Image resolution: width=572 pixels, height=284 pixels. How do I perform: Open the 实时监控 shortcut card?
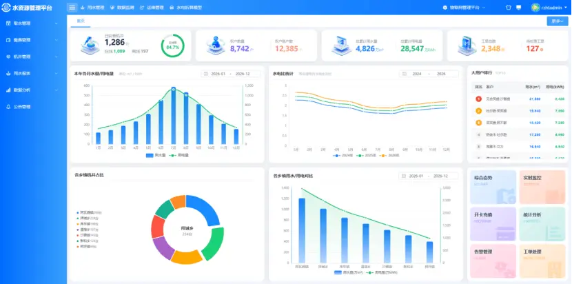pyautogui.click(x=542, y=187)
